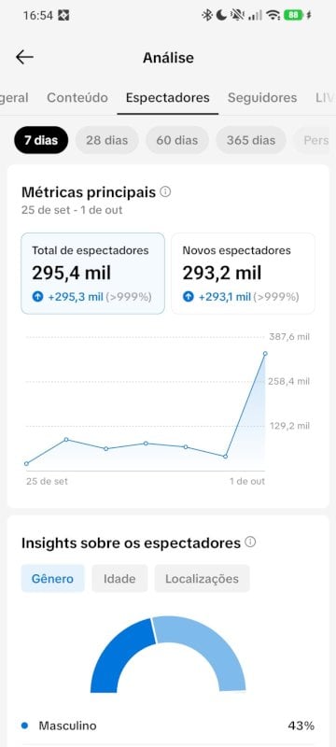Tap up-arrow icon under Novos espectadores
Image resolution: width=336 pixels, height=747 pixels.
(189, 297)
